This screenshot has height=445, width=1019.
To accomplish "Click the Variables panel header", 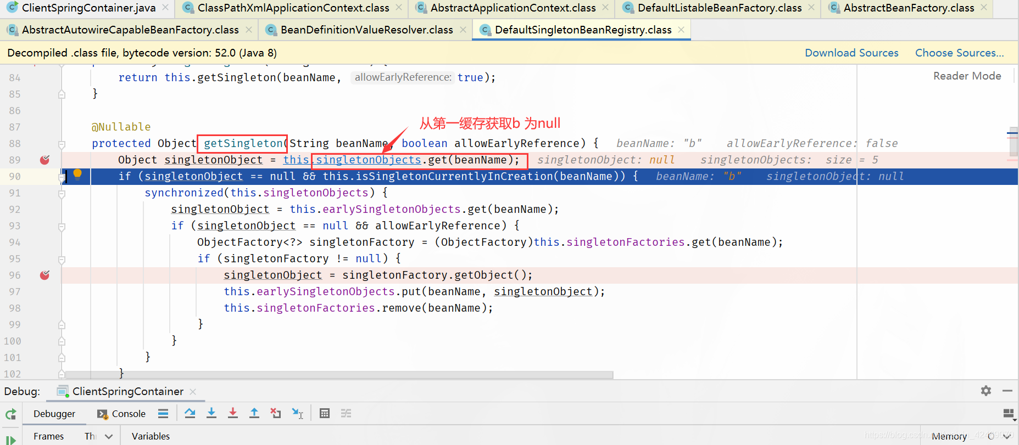I will coord(151,436).
